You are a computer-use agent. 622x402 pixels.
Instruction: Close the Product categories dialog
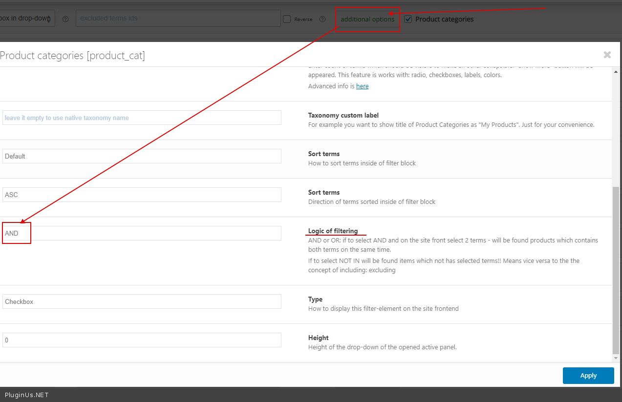point(607,55)
